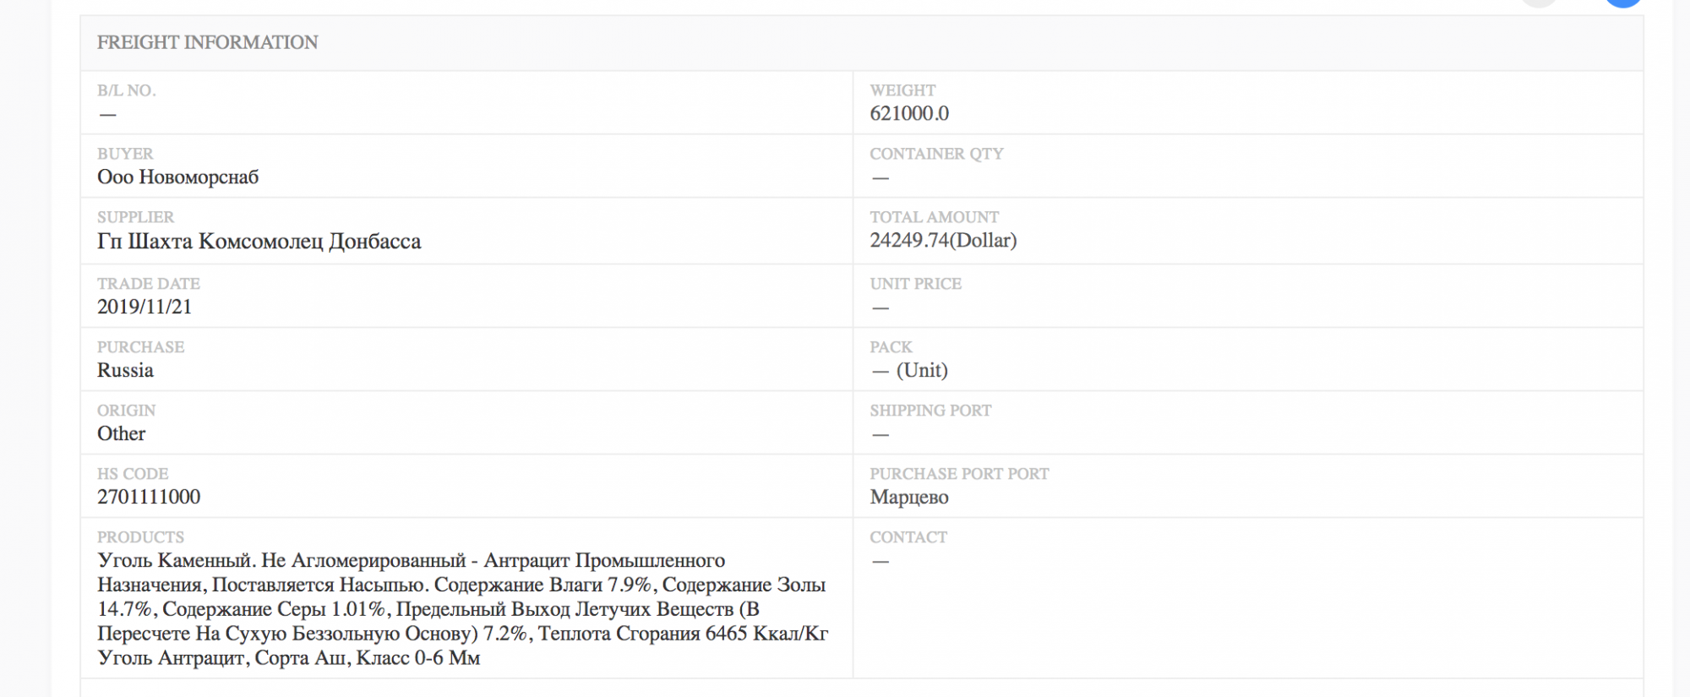Screen dimensions: 1690x697
Task: Click the trade date 2019/11/21
Action: point(144,307)
